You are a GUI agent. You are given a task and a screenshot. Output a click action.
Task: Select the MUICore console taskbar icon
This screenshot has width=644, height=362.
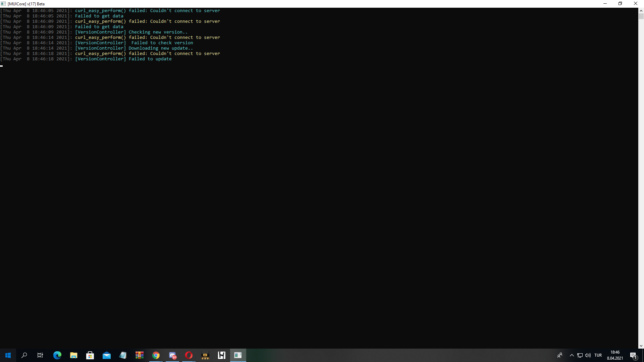pyautogui.click(x=238, y=355)
